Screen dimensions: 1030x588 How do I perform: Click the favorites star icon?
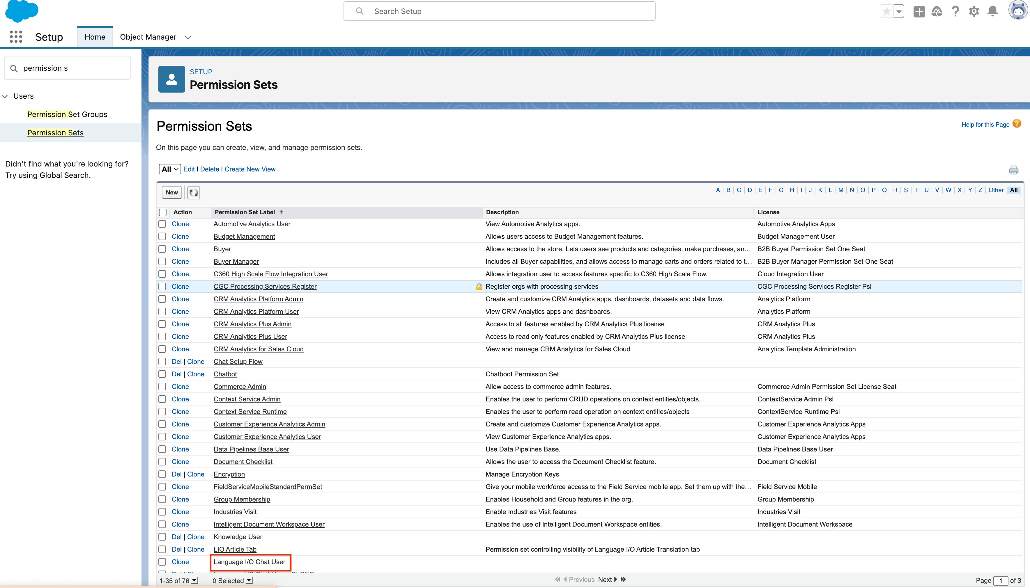887,11
